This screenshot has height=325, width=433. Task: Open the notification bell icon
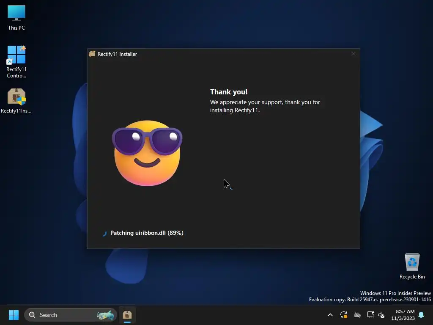pos(422,315)
